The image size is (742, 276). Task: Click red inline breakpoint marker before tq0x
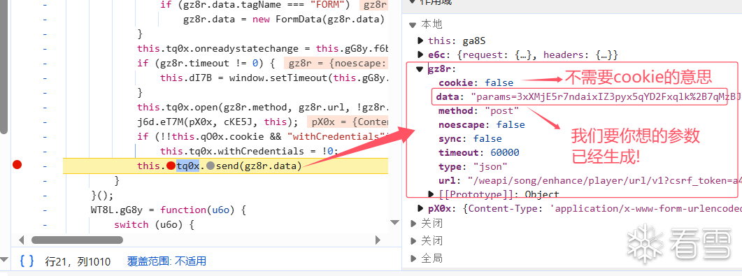coord(171,166)
